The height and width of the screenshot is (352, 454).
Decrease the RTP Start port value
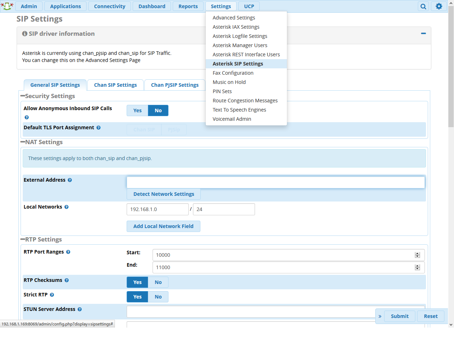click(417, 256)
